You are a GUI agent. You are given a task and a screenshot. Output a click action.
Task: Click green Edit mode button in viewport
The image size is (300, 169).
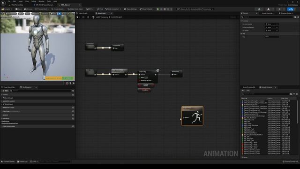pos(68,78)
